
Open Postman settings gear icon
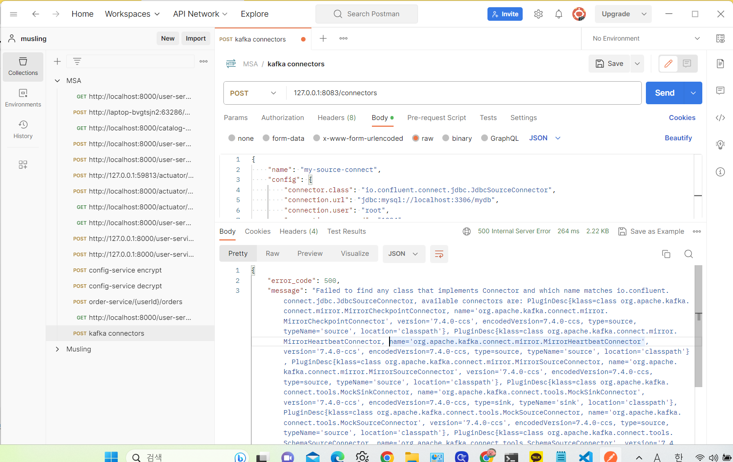pyautogui.click(x=538, y=14)
